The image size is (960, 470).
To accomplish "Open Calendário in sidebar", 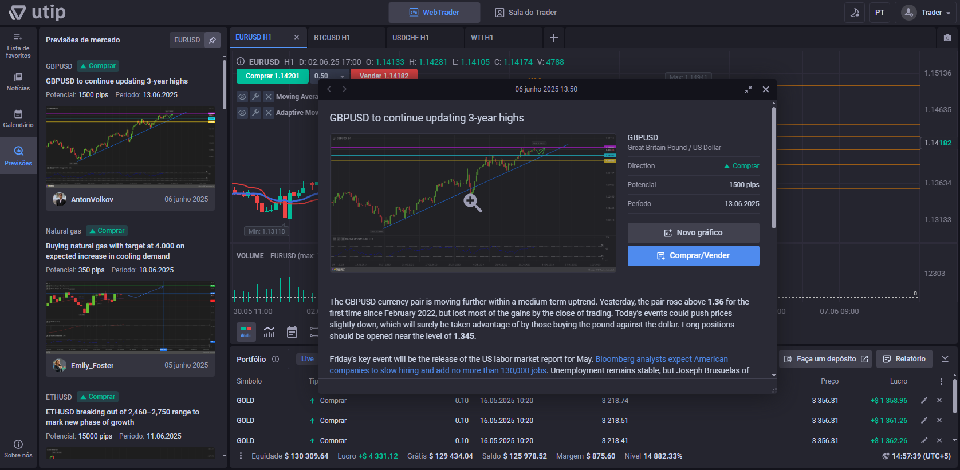I will pos(18,119).
